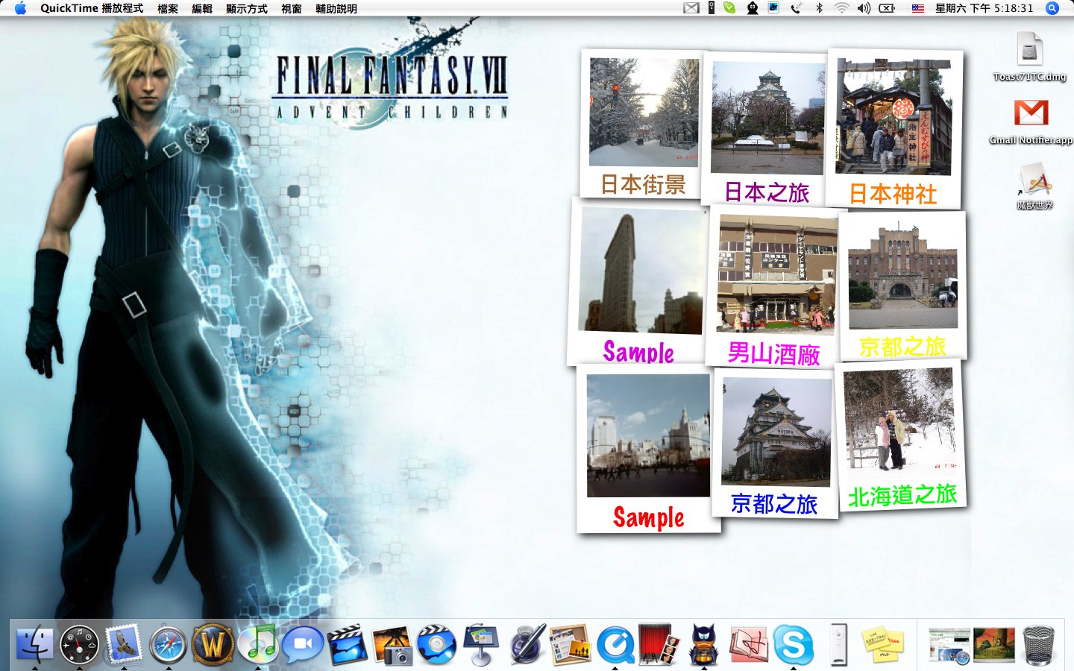This screenshot has height=671, width=1074.
Task: Select Gmail Notifier.app on desktop
Action: (1031, 122)
